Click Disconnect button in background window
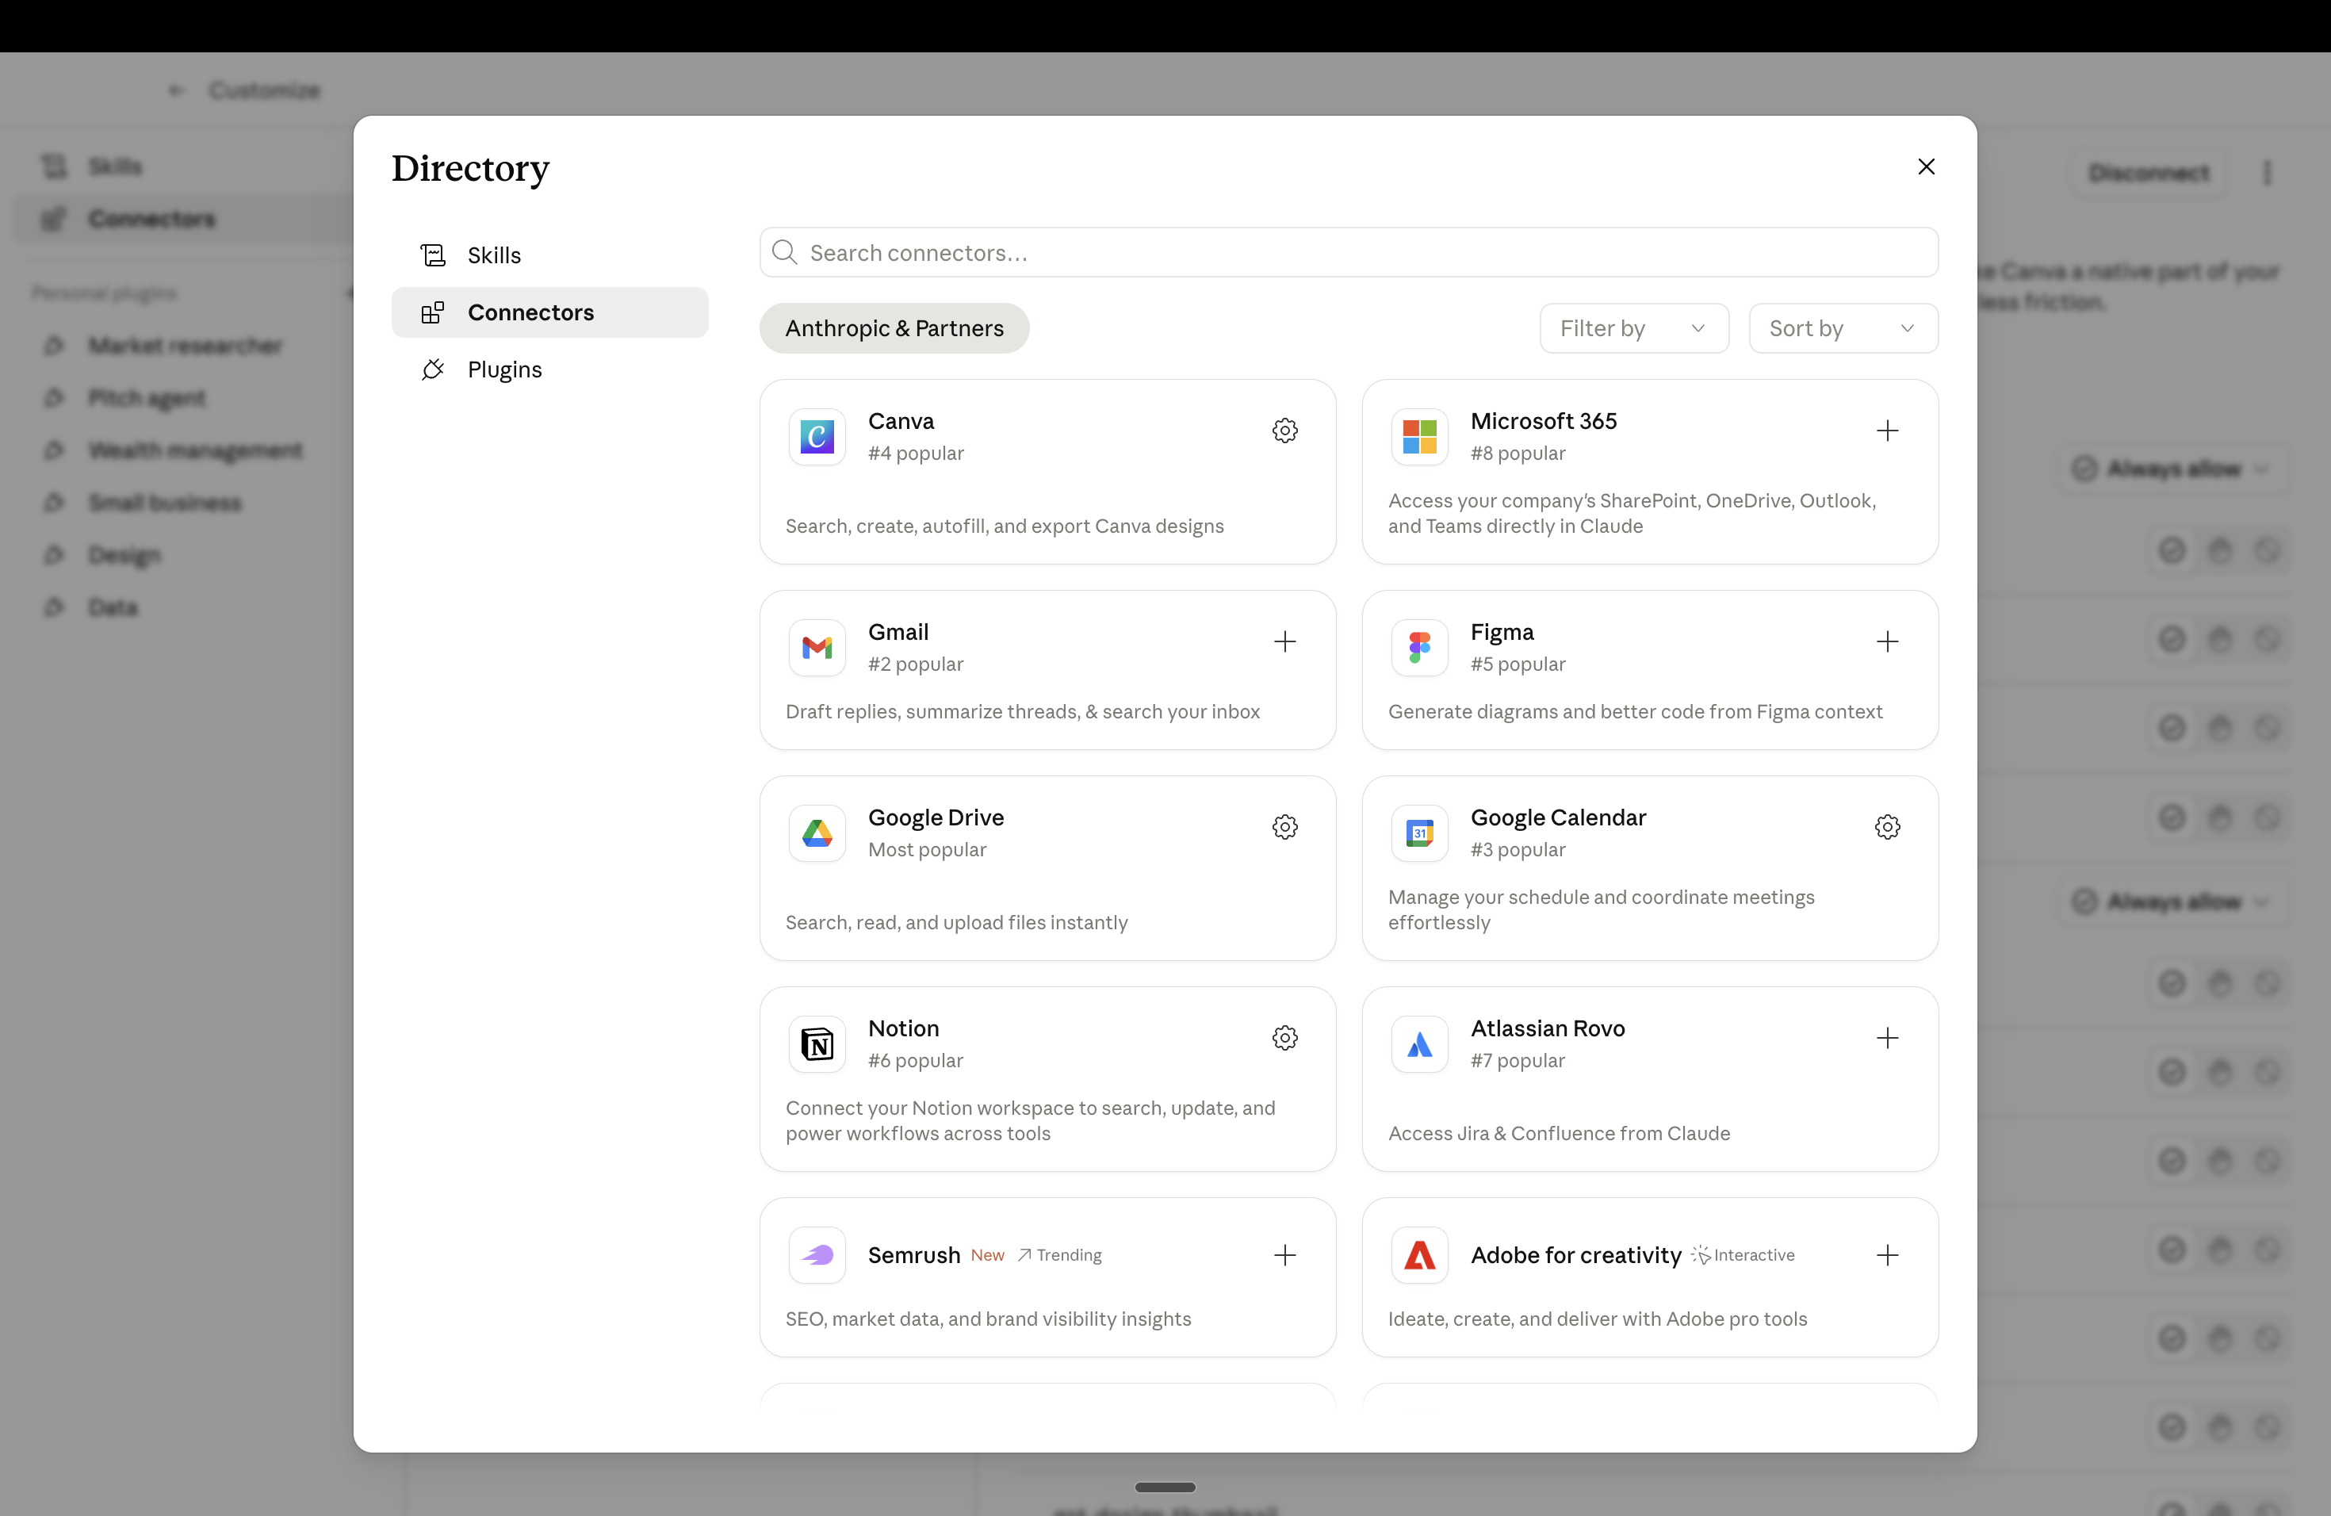The width and height of the screenshot is (2331, 1516). 2148,174
